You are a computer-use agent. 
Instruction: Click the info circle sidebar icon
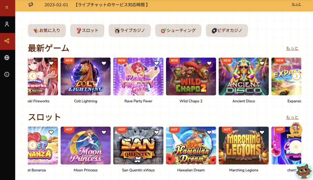pos(7,75)
